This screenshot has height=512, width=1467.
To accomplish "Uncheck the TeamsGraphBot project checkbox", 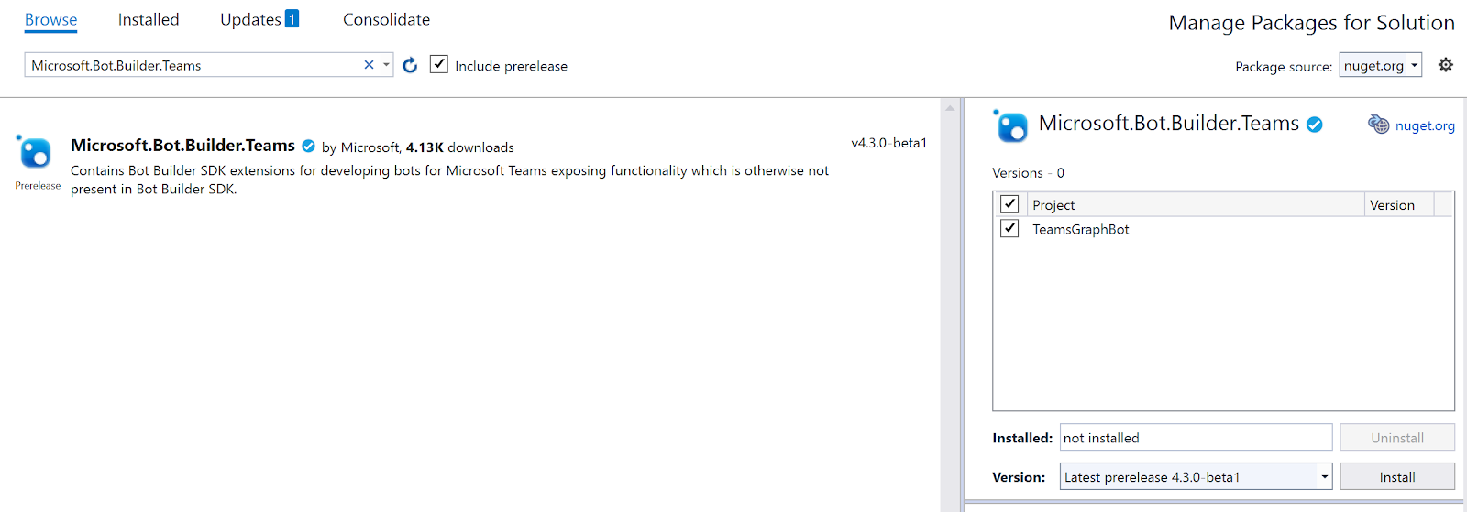I will point(1009,228).
